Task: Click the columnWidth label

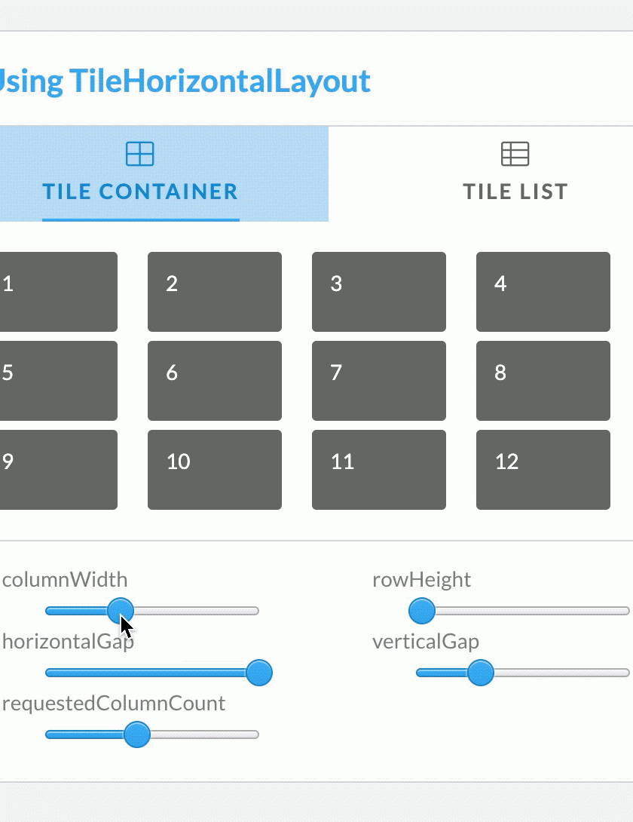Action: (x=65, y=580)
